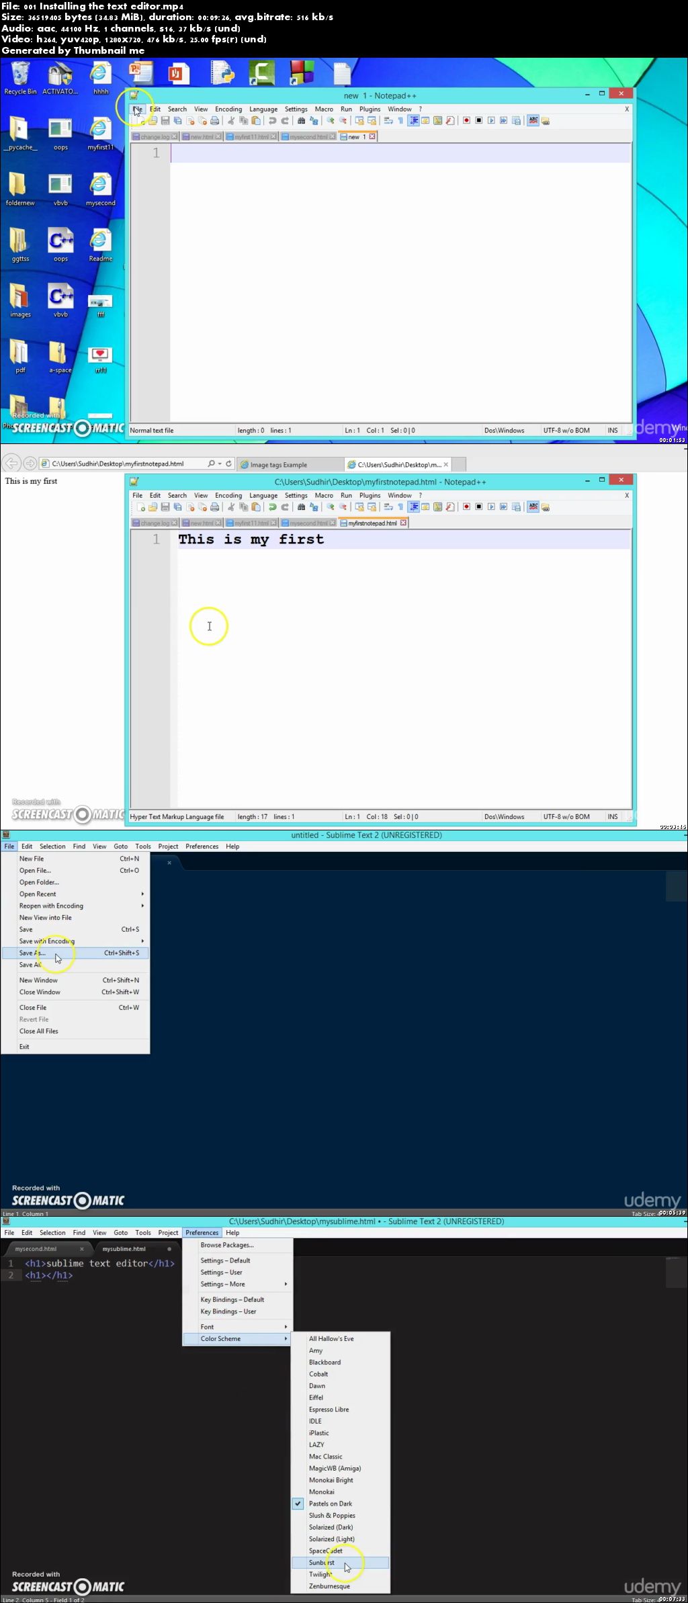Open the Recycle Bin desktop icon
Screen dimensions: 688x1603
(20, 78)
